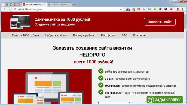Open the first blank pinned tab
This screenshot has height=105, width=187.
click(3, 5)
